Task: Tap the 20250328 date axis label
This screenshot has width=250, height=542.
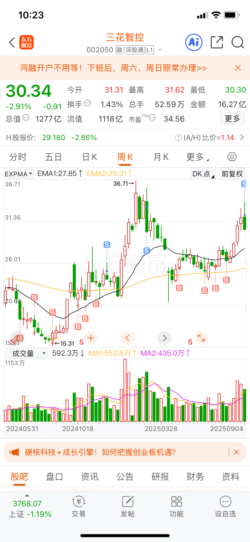Action: tap(161, 429)
